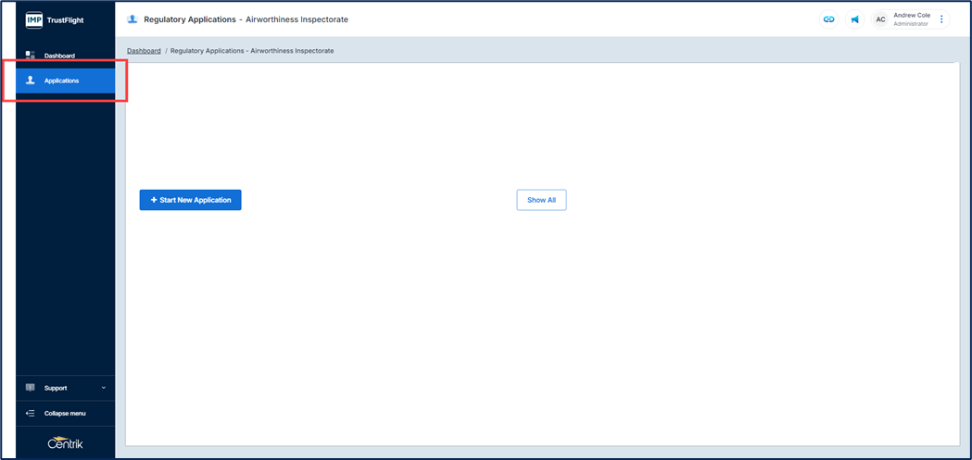Click the Dashboard grid icon in sidebar
Screen dimensions: 972x460
30,56
